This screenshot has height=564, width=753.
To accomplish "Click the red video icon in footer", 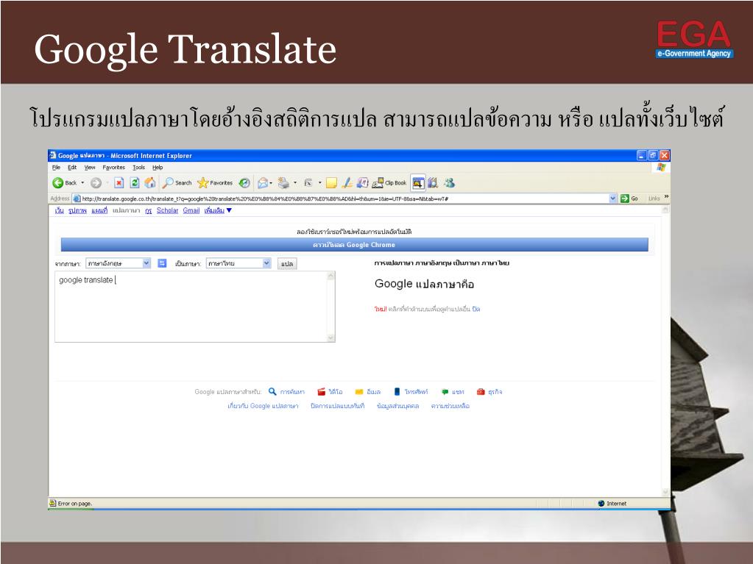I will click(321, 392).
